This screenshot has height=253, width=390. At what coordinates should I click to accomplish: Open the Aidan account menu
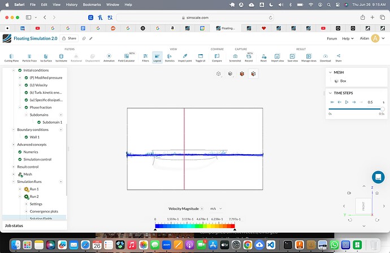372,38
